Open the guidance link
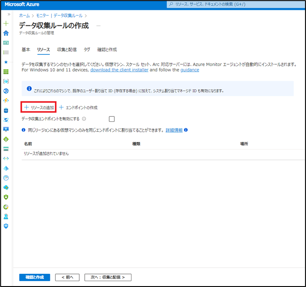 (x=189, y=70)
